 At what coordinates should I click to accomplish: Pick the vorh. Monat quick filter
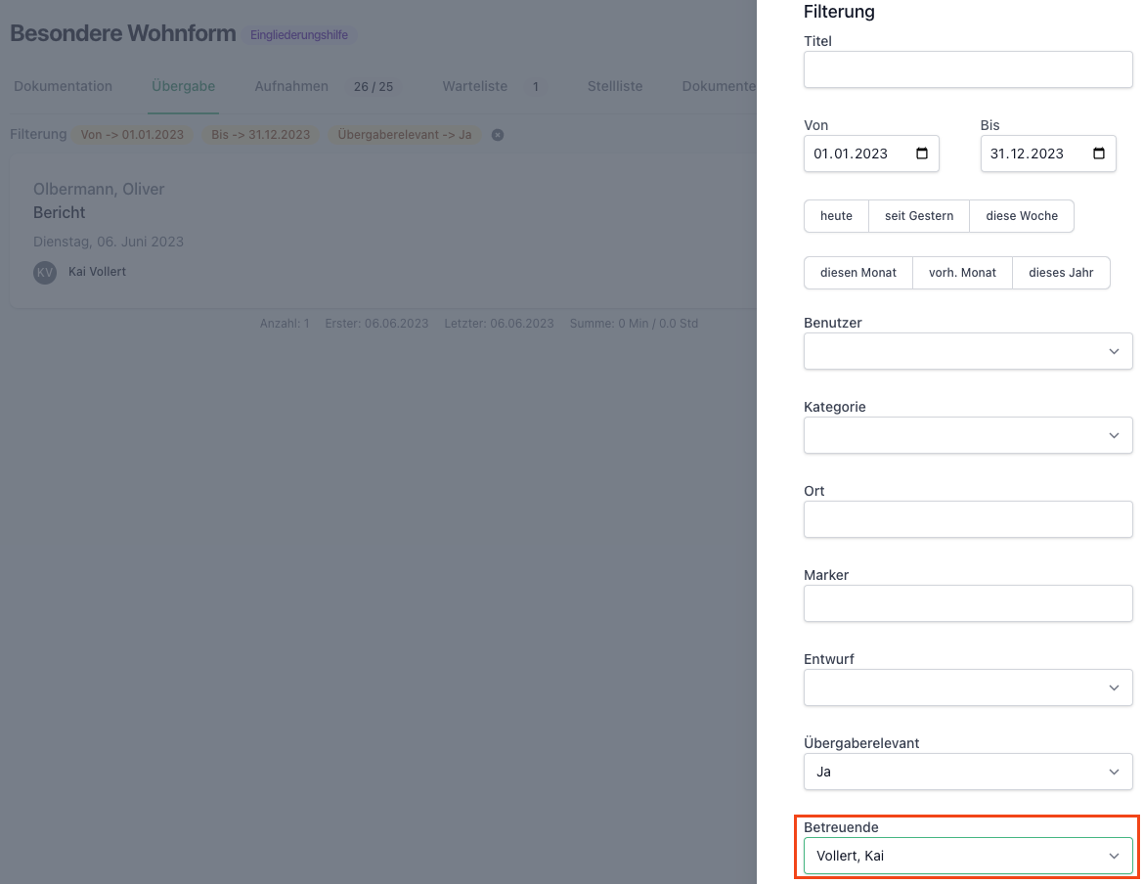(x=962, y=273)
